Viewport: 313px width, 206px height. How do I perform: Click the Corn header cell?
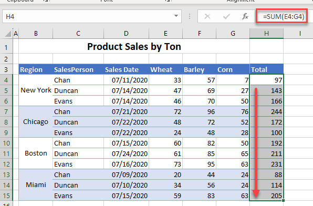click(x=233, y=69)
